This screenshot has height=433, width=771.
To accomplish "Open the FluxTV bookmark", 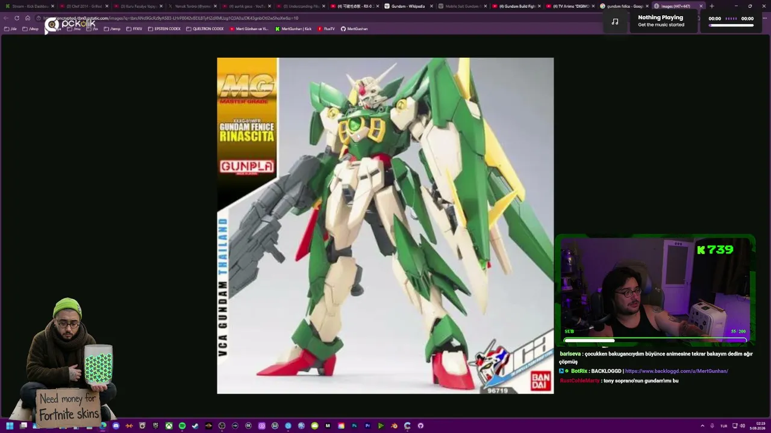I will pyautogui.click(x=326, y=29).
